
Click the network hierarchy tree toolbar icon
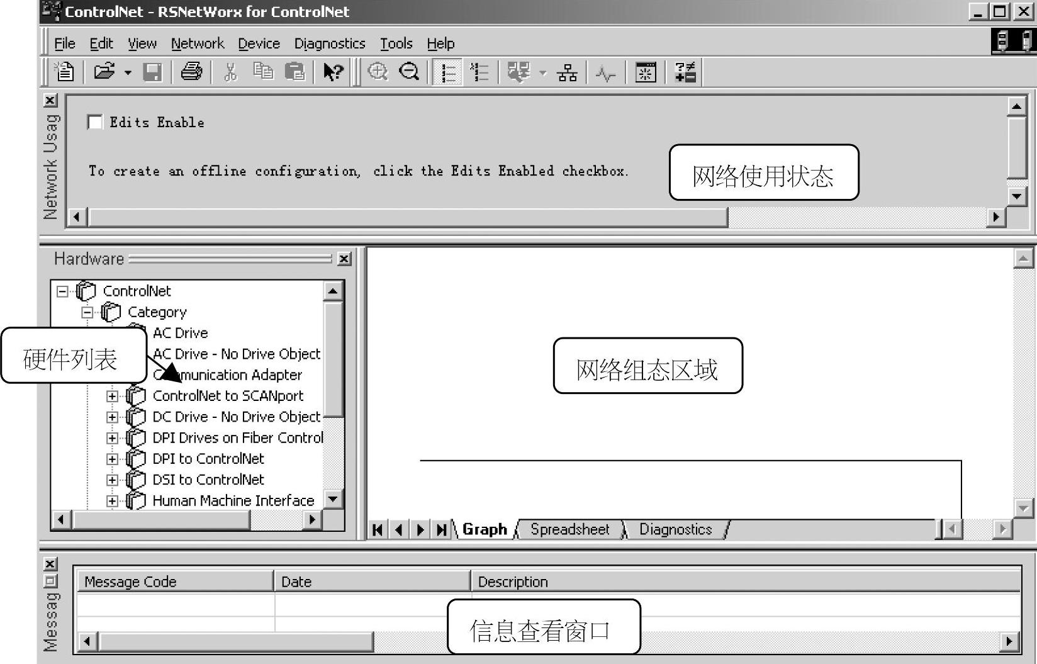click(567, 72)
